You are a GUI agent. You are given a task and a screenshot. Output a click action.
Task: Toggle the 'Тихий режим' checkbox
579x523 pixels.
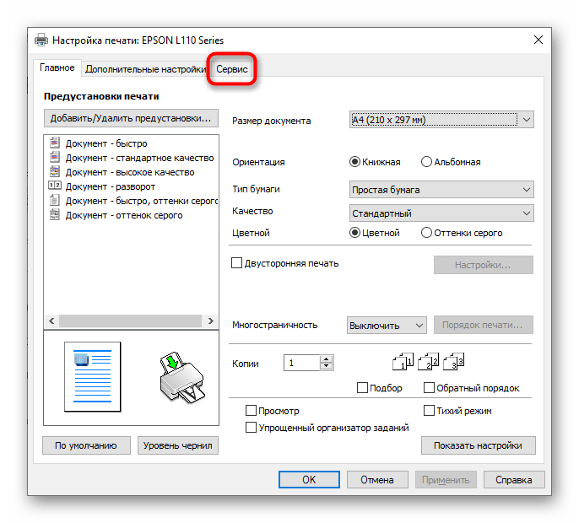coord(429,411)
